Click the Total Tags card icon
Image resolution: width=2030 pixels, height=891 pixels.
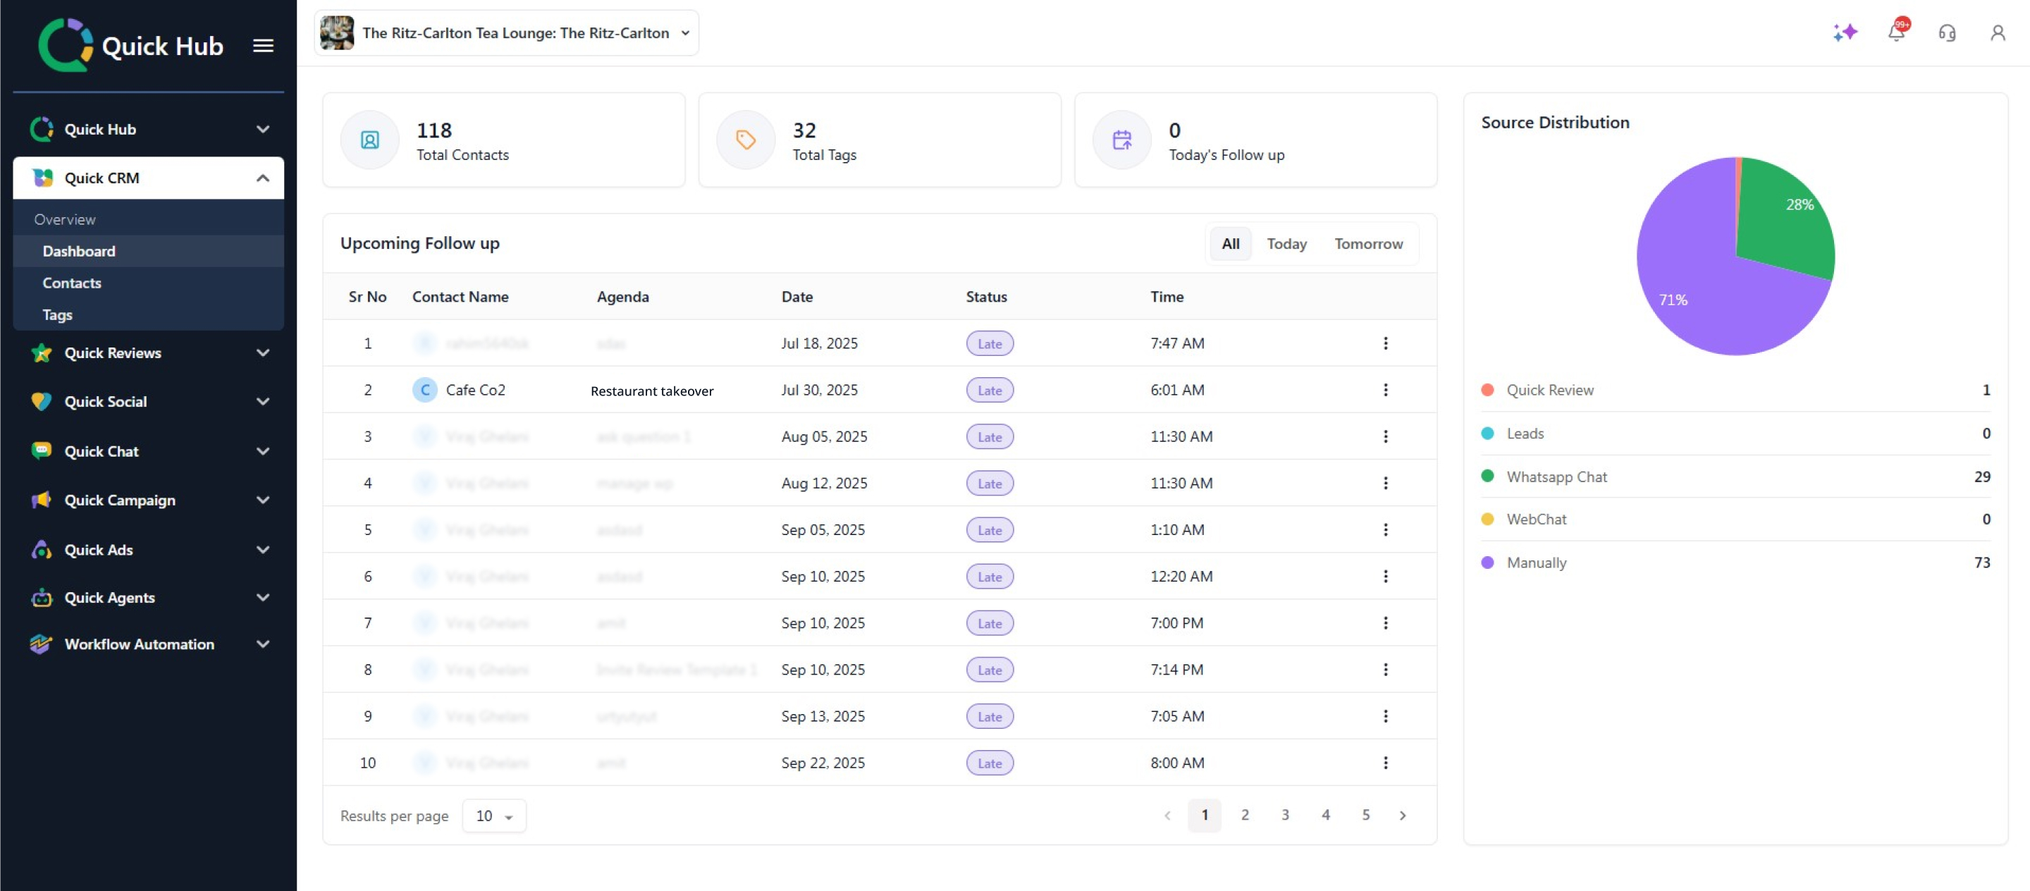pos(746,140)
